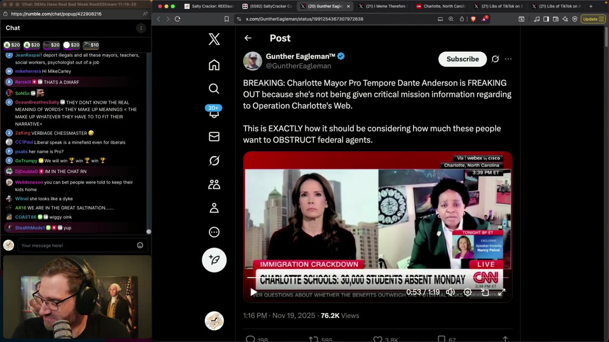
Task: Open the Brave Rewards triangle icon
Action: (484, 19)
